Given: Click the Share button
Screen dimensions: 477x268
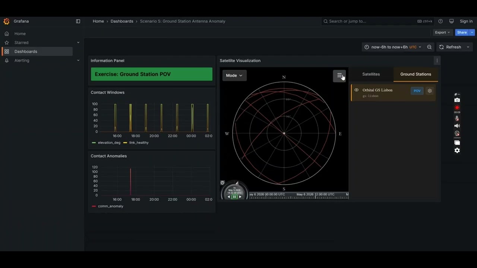Looking at the screenshot, I should (462, 32).
